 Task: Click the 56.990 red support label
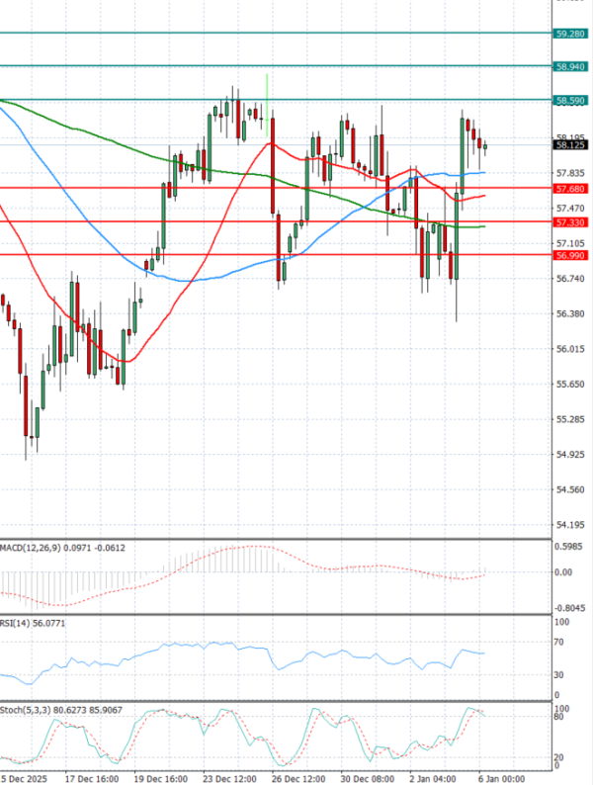[568, 256]
